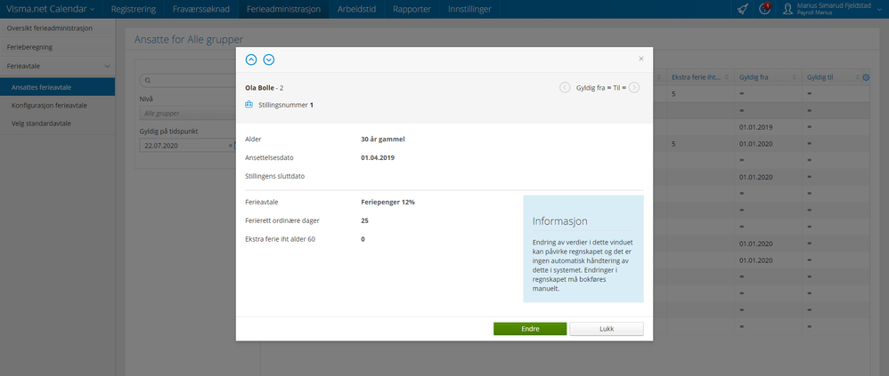889x376 pixels.
Task: Open Ekstra ferie iht column header menu
Action: (x=726, y=77)
